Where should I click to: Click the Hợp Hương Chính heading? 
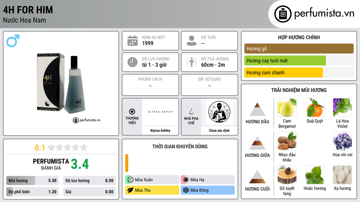[299, 37]
